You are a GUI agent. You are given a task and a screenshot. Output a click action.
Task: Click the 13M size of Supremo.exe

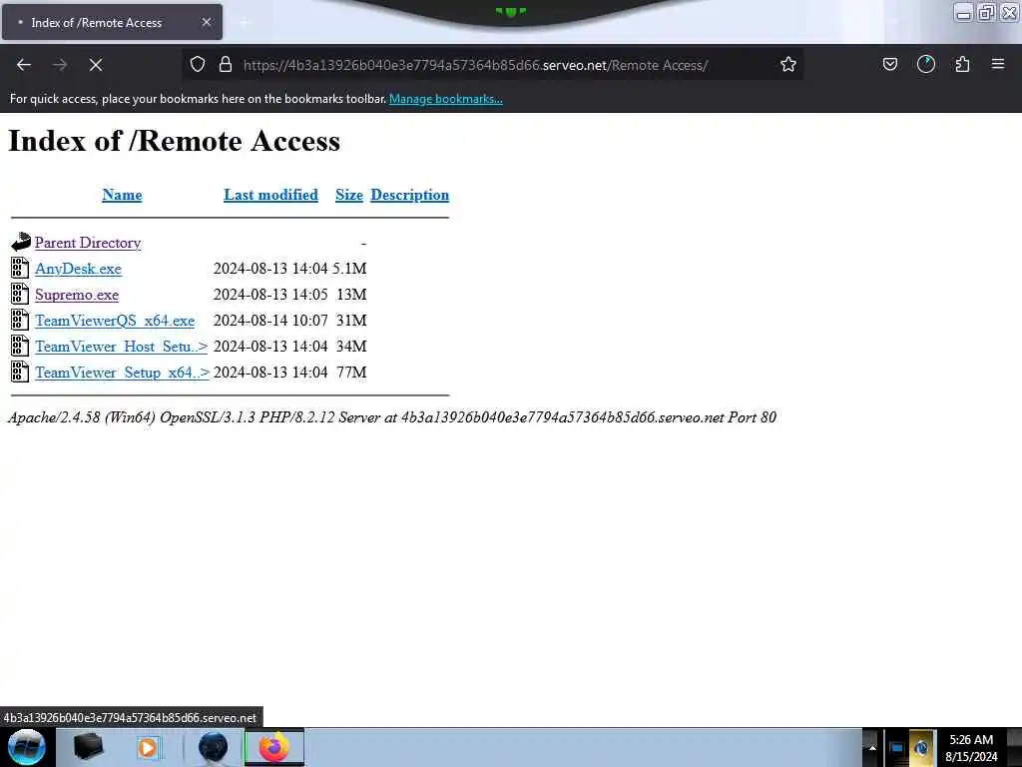click(351, 295)
